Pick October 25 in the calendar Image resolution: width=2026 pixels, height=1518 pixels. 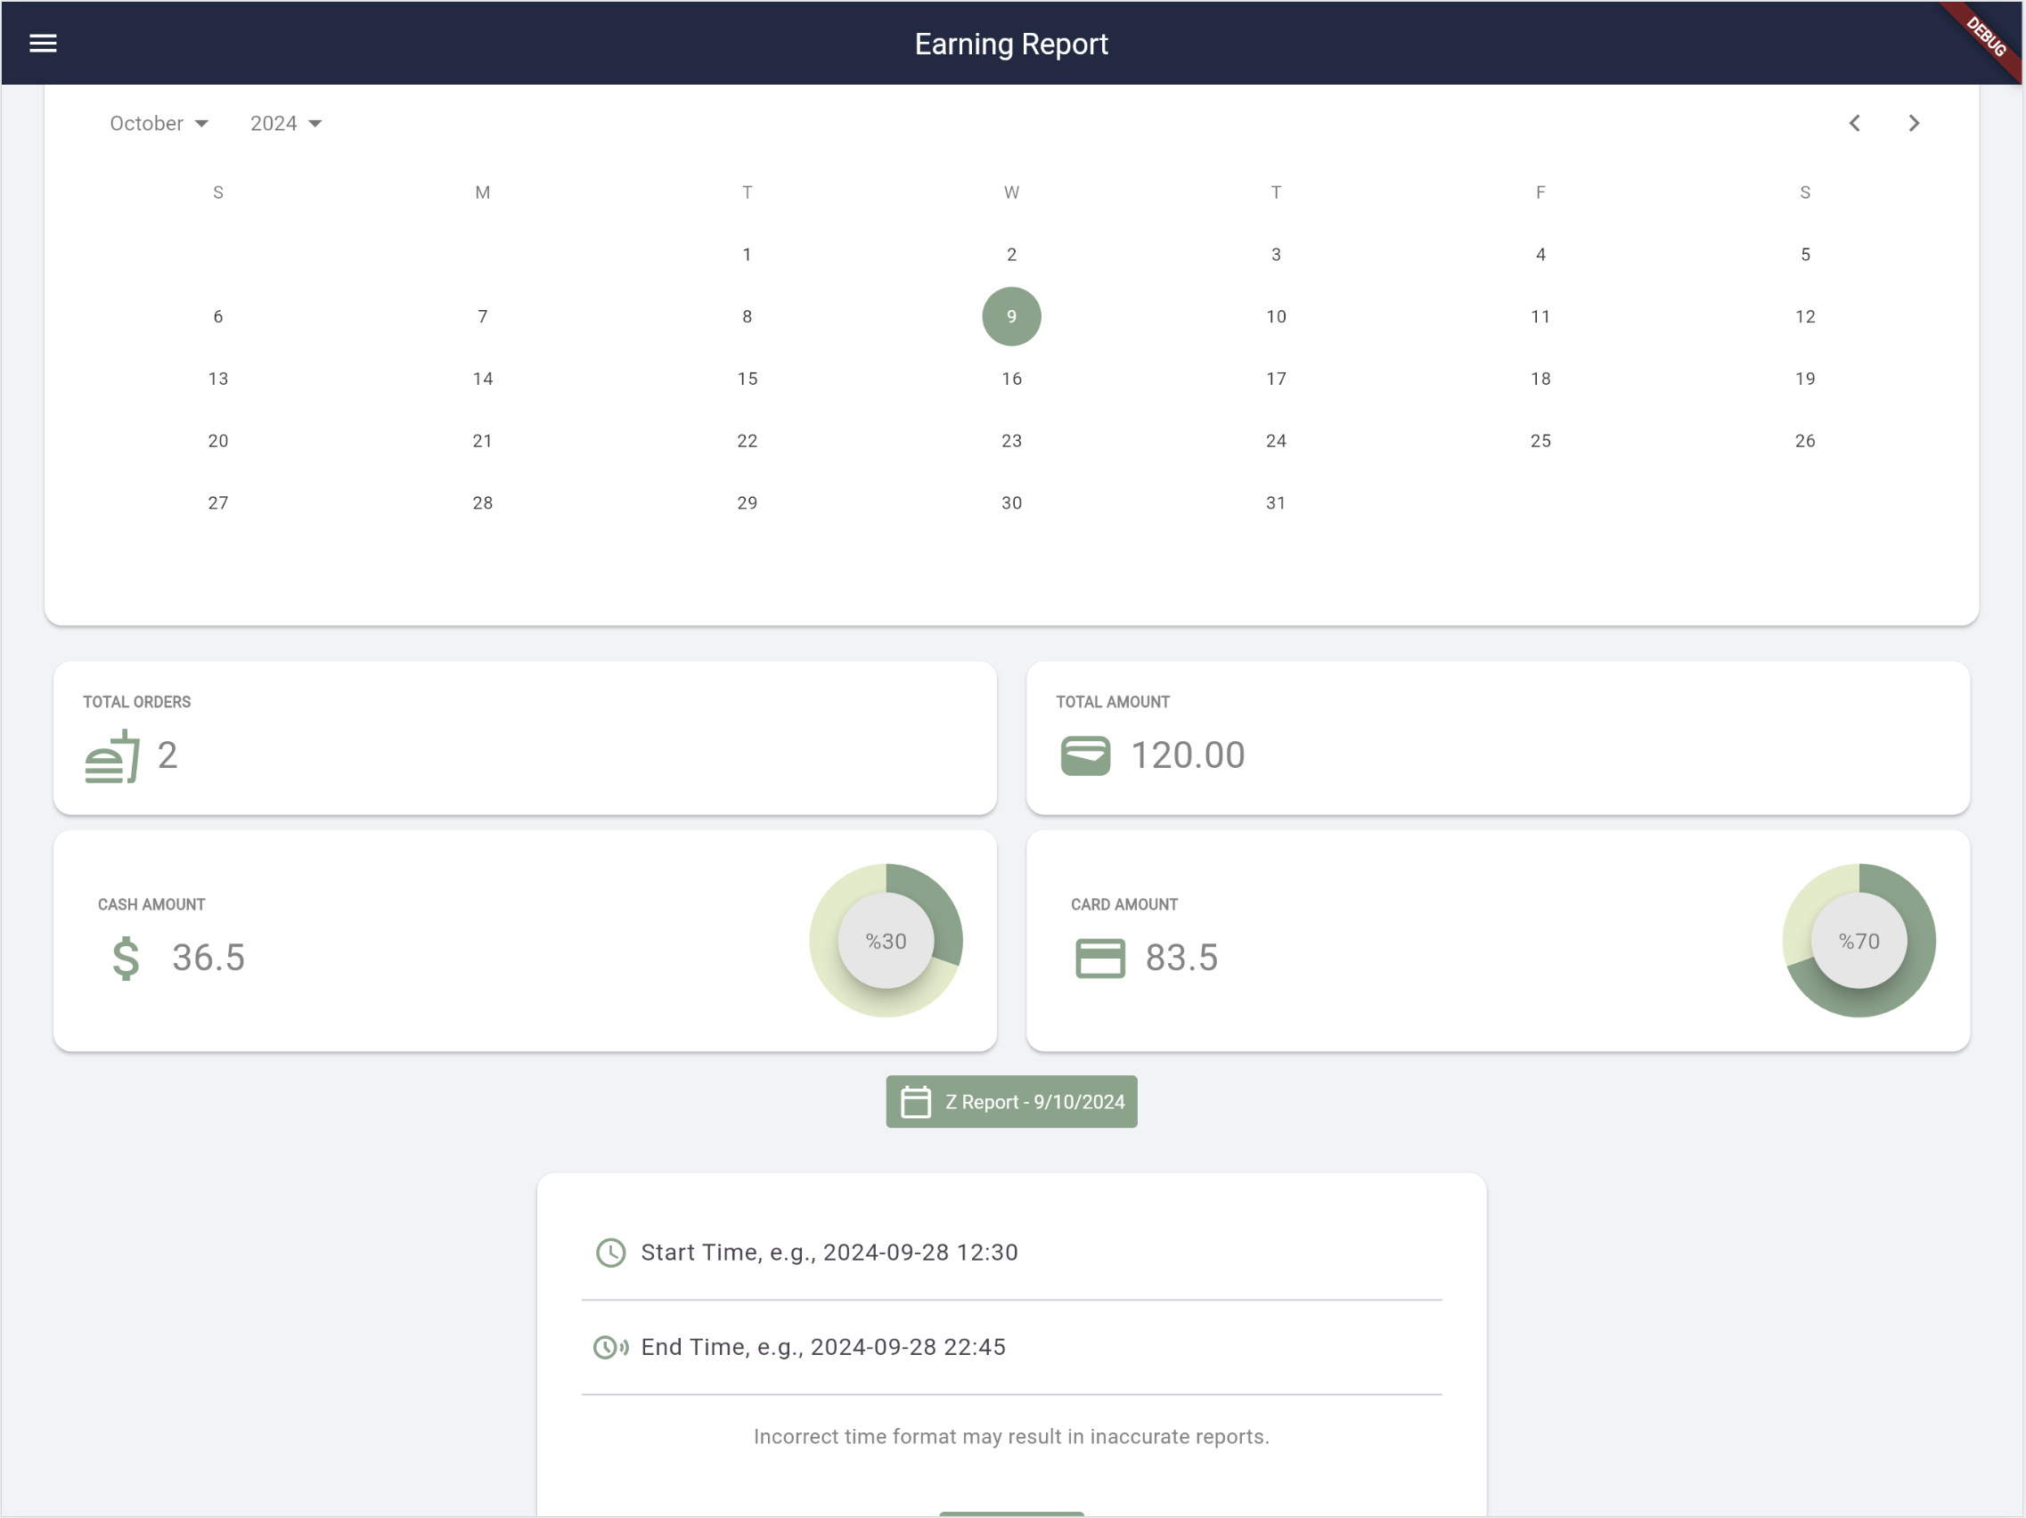pyautogui.click(x=1540, y=441)
